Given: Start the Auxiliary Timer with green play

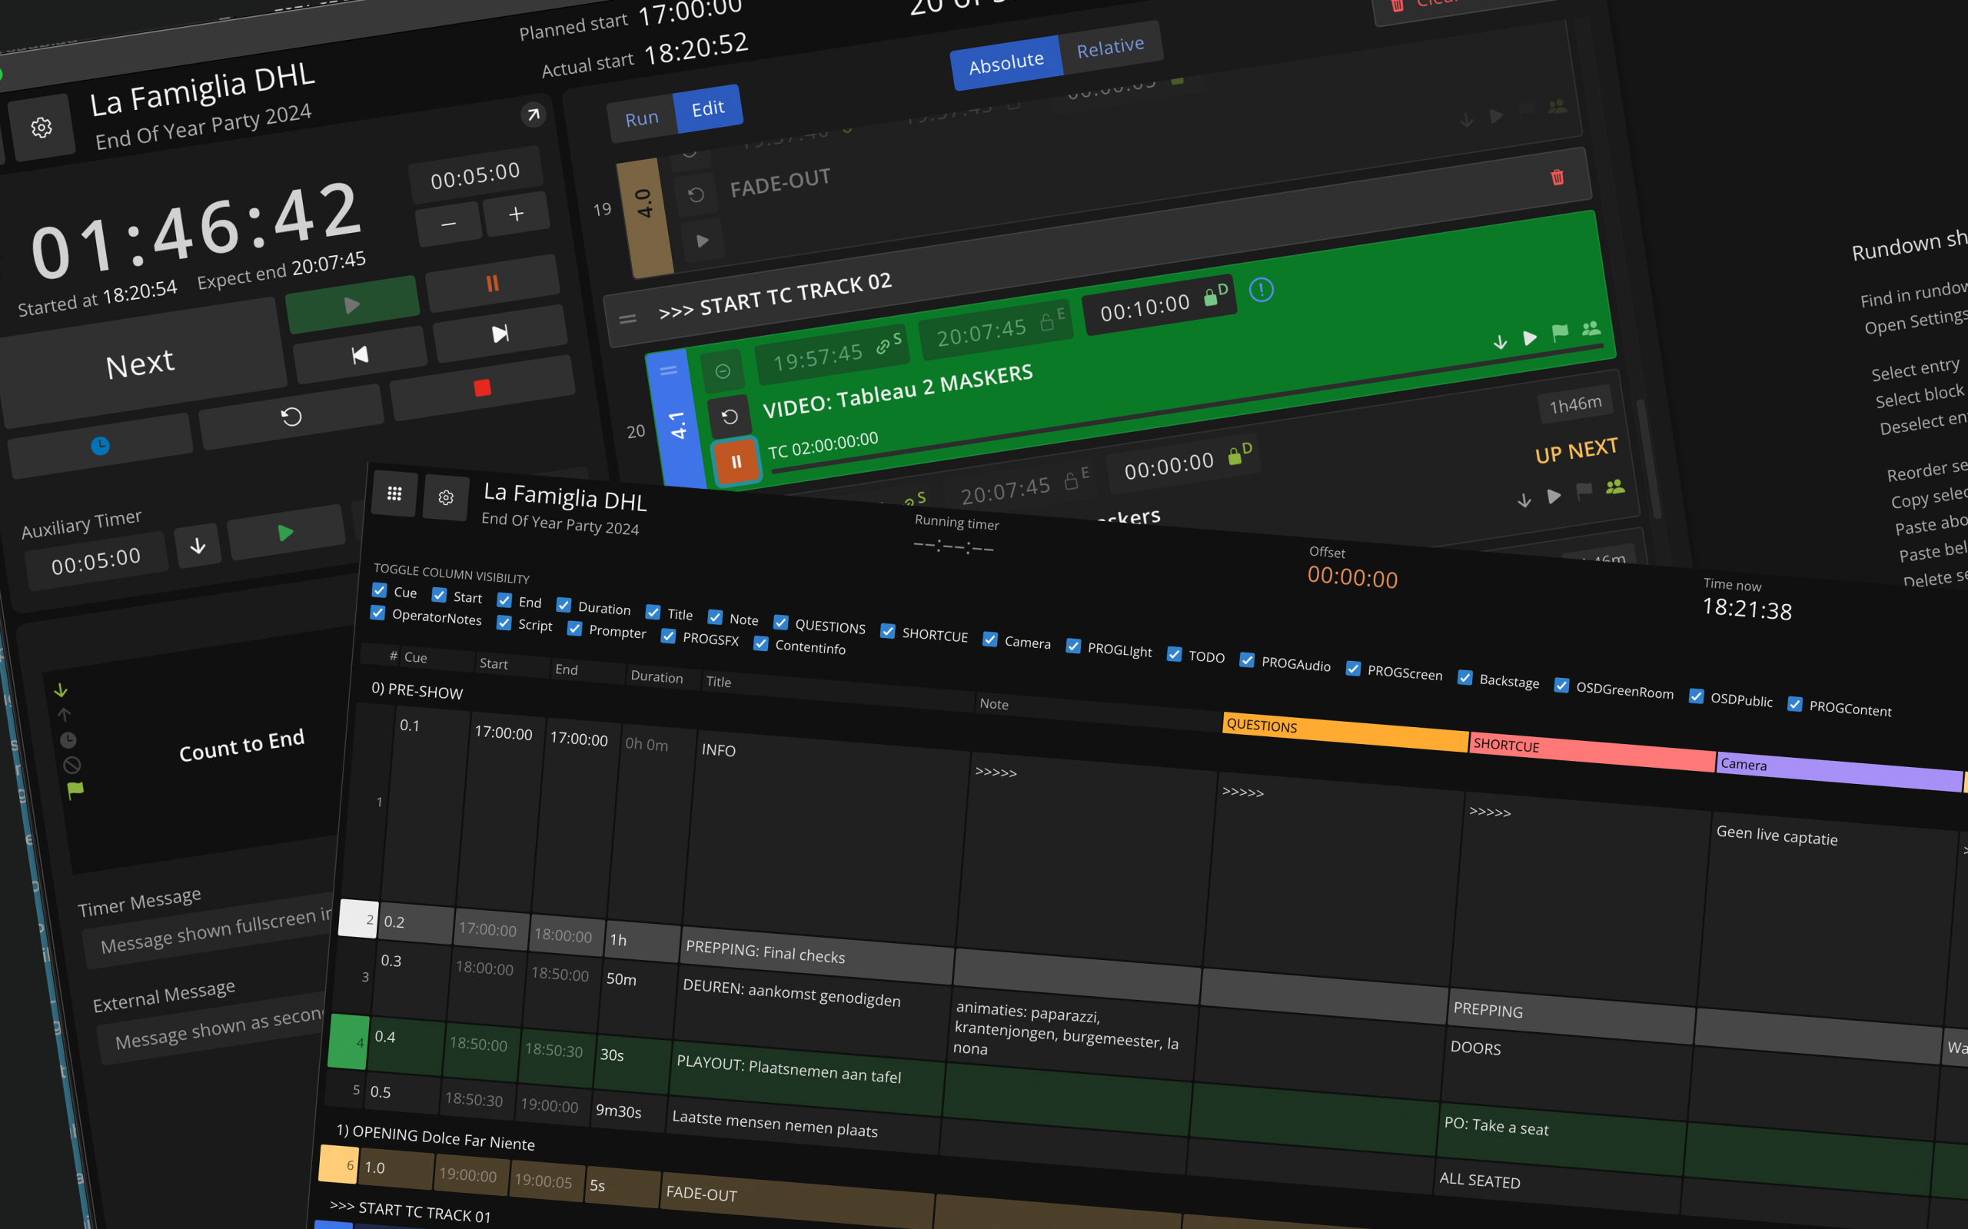Looking at the screenshot, I should 285,533.
